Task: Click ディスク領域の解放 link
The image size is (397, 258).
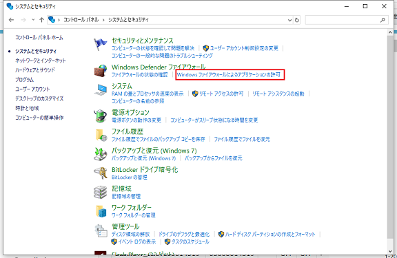Action: click(131, 234)
